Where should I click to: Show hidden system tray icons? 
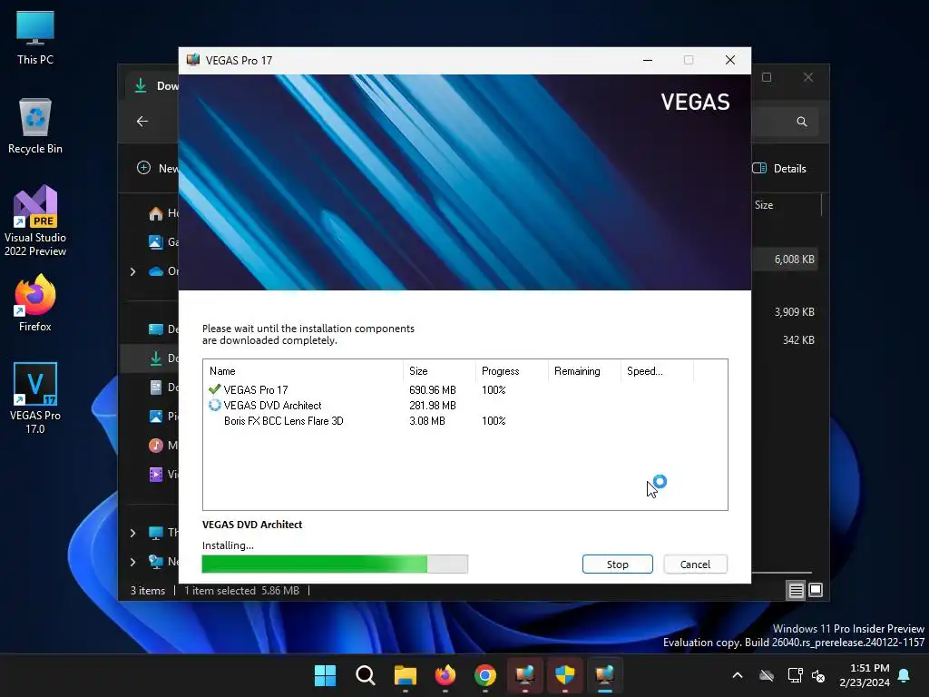(738, 675)
